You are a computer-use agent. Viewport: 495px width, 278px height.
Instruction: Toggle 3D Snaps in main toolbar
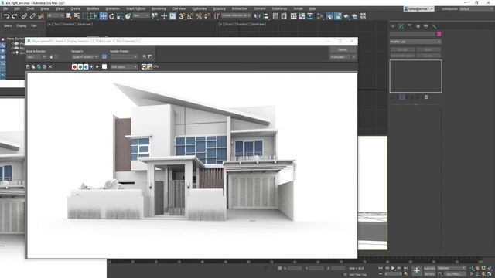(x=183, y=16)
